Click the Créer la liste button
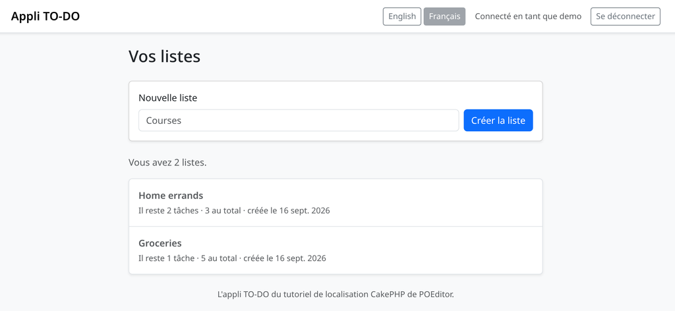 tap(498, 121)
